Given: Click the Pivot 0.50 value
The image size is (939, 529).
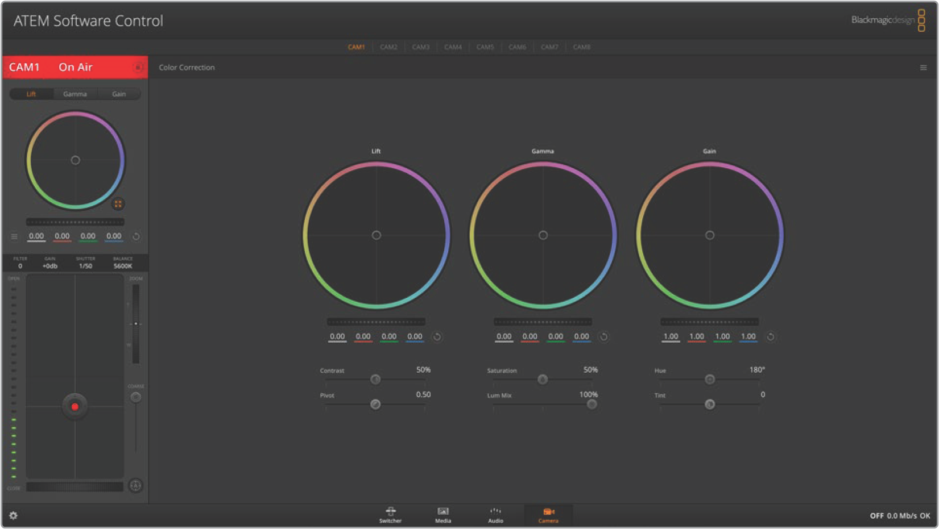Looking at the screenshot, I should (x=423, y=395).
